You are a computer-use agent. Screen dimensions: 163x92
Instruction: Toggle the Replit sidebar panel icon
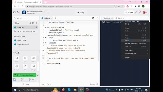(15, 12)
